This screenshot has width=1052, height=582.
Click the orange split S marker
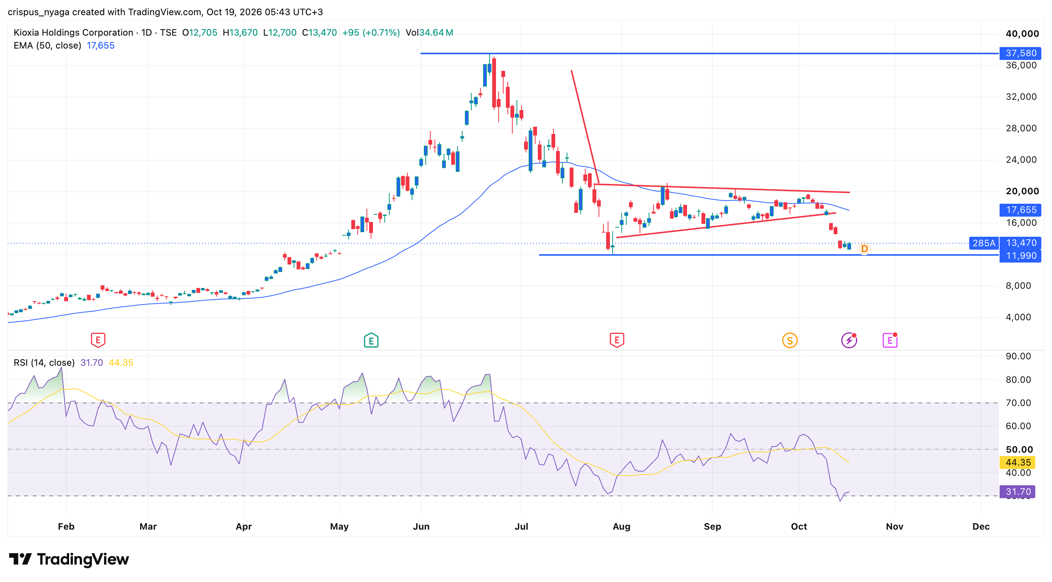tap(790, 340)
